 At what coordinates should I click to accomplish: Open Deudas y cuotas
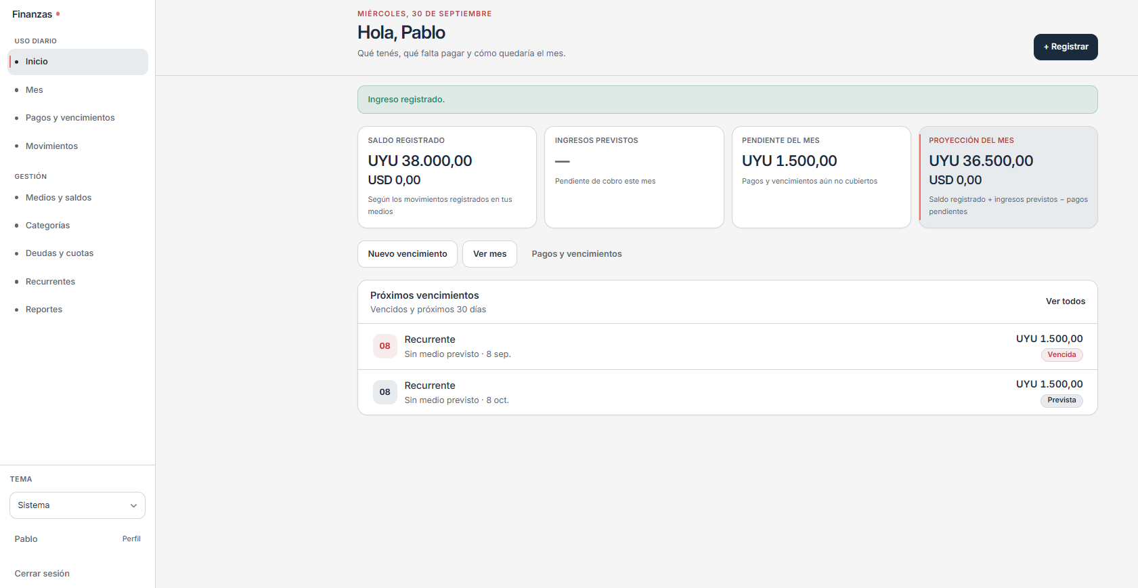[x=78, y=253]
